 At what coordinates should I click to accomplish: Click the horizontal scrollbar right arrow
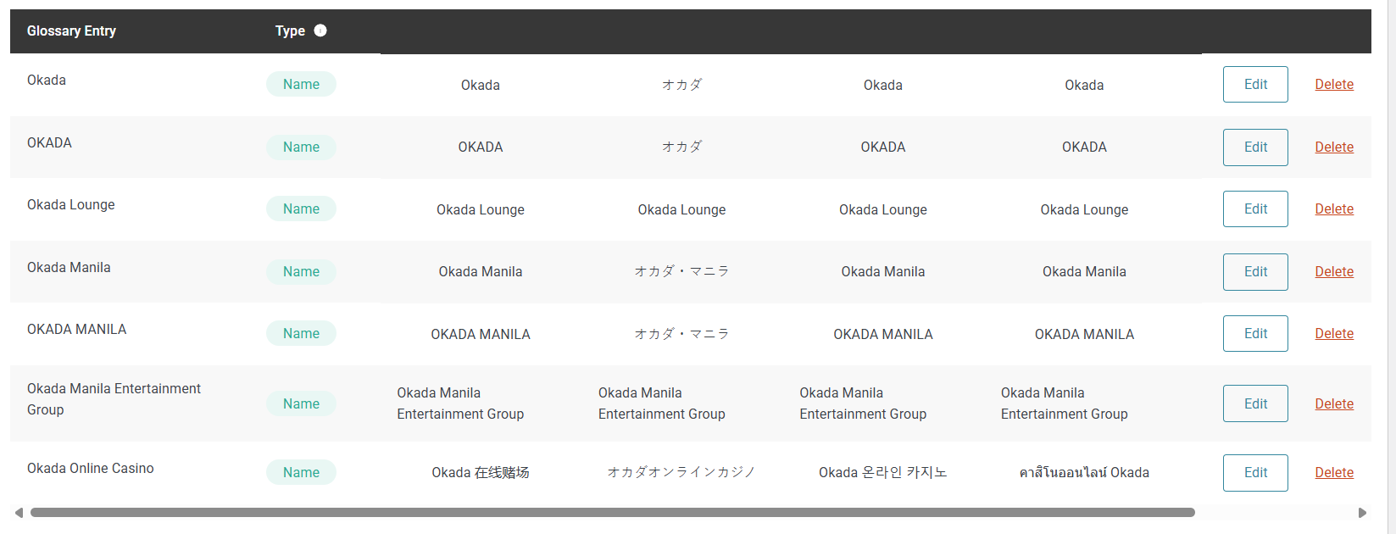1362,513
